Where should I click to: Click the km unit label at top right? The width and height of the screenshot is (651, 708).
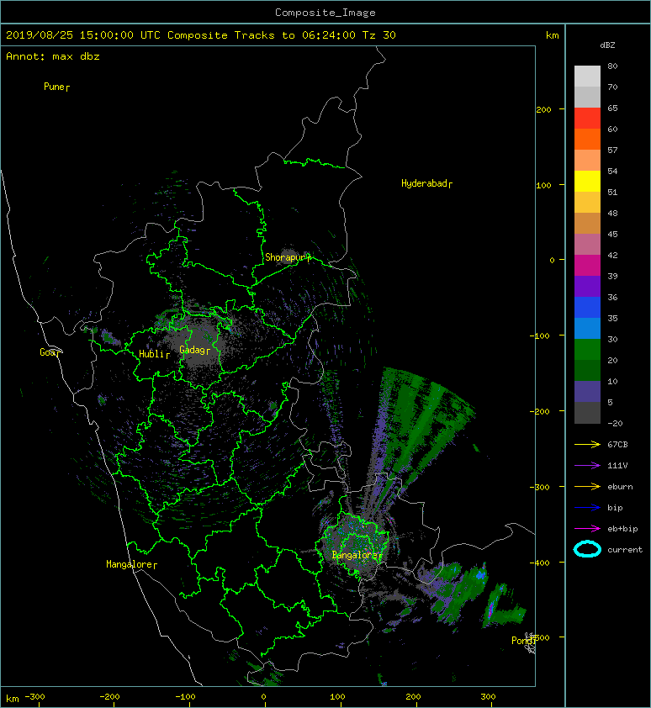click(x=553, y=35)
